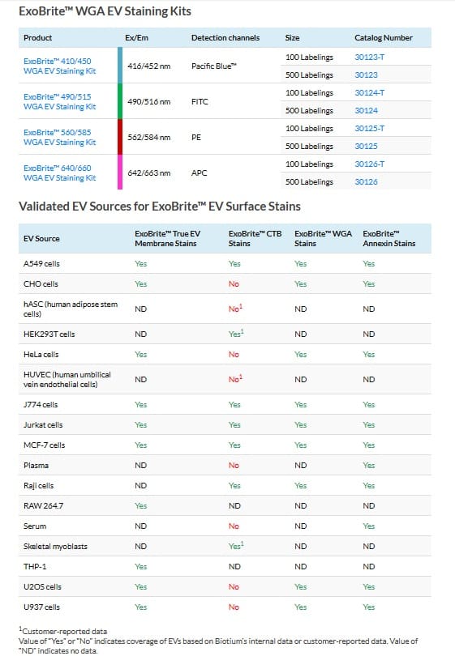Click catalog number 30125

click(x=366, y=146)
